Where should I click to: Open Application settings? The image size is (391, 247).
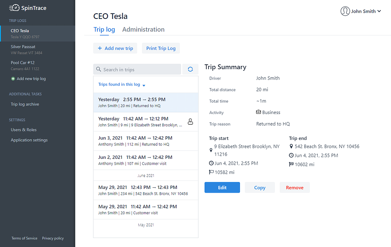click(29, 140)
